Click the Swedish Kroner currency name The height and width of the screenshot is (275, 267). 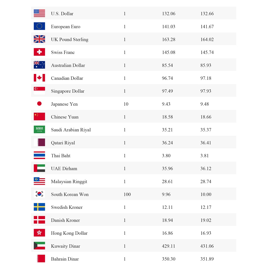pyautogui.click(x=67, y=207)
